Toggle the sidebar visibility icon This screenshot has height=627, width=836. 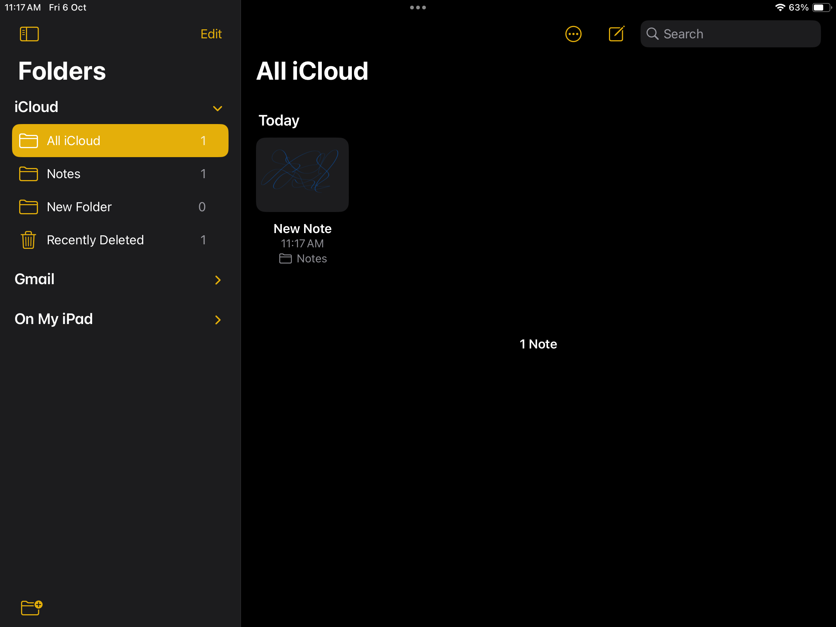[29, 34]
